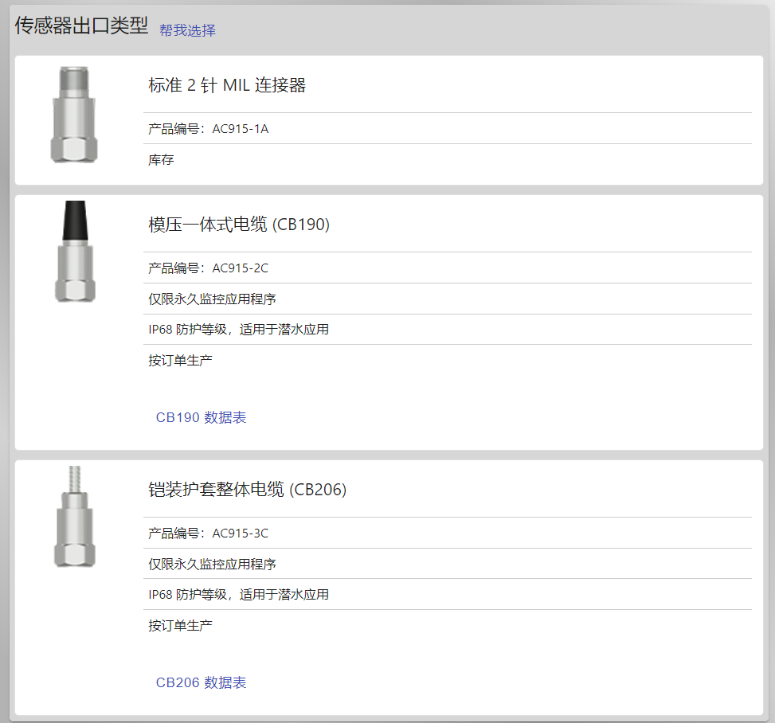
Task: Open the 帮我选择 help link
Action: click(187, 30)
